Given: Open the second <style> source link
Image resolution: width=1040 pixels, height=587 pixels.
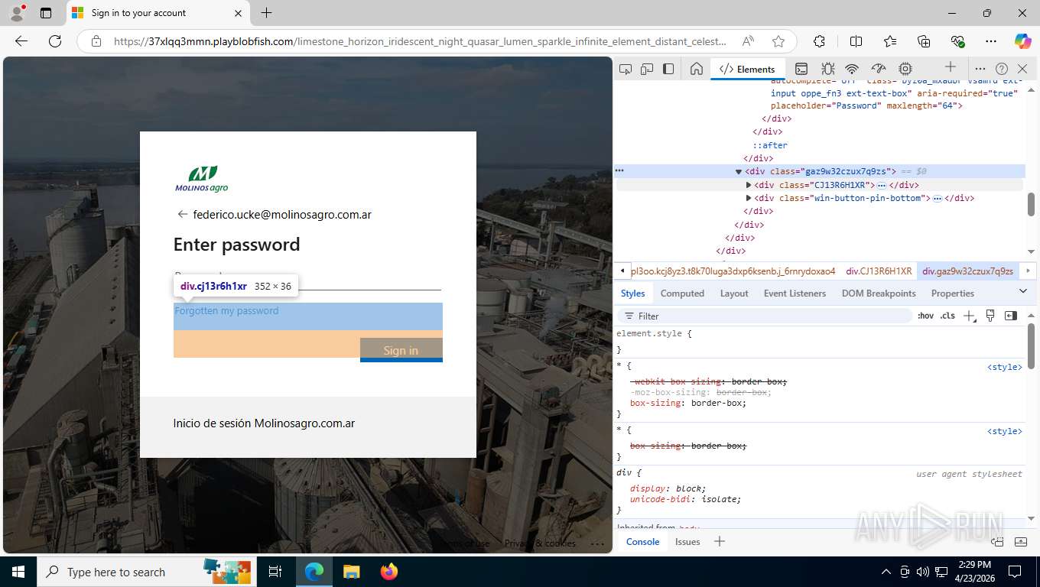Looking at the screenshot, I should coord(1004,431).
